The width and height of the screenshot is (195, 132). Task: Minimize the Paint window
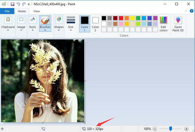point(165,4)
